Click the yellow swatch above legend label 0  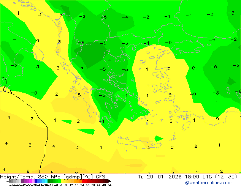[x=62, y=181]
